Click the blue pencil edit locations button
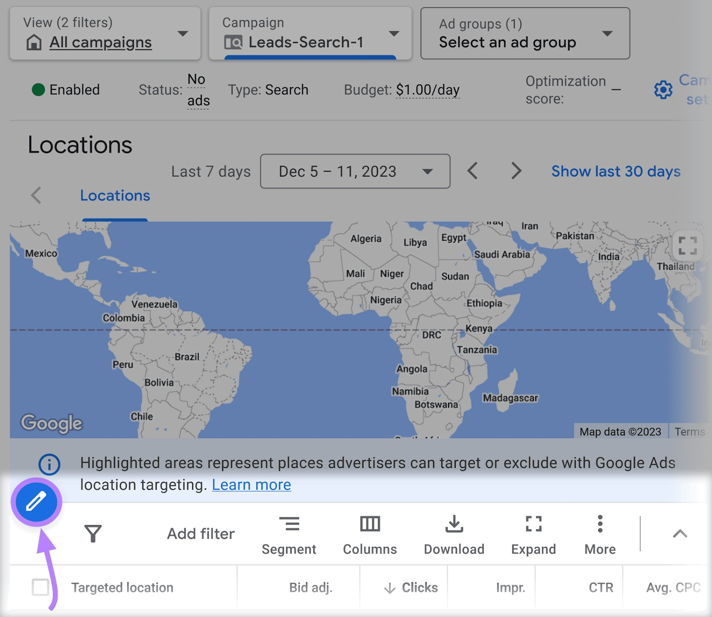The height and width of the screenshot is (617, 712). pos(36,502)
